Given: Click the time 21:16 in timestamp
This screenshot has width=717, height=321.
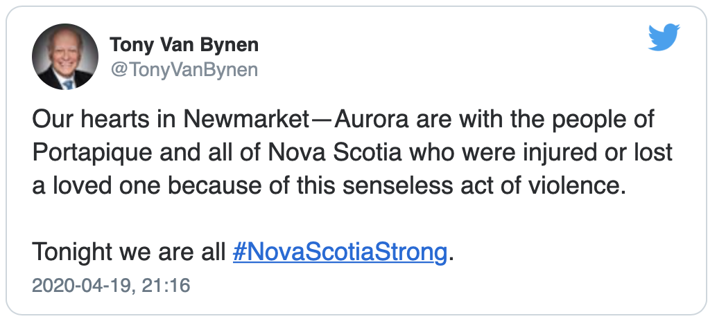Looking at the screenshot, I should tap(166, 286).
